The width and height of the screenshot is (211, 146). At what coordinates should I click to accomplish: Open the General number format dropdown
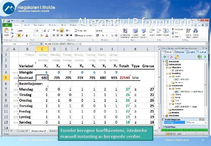coord(116,31)
